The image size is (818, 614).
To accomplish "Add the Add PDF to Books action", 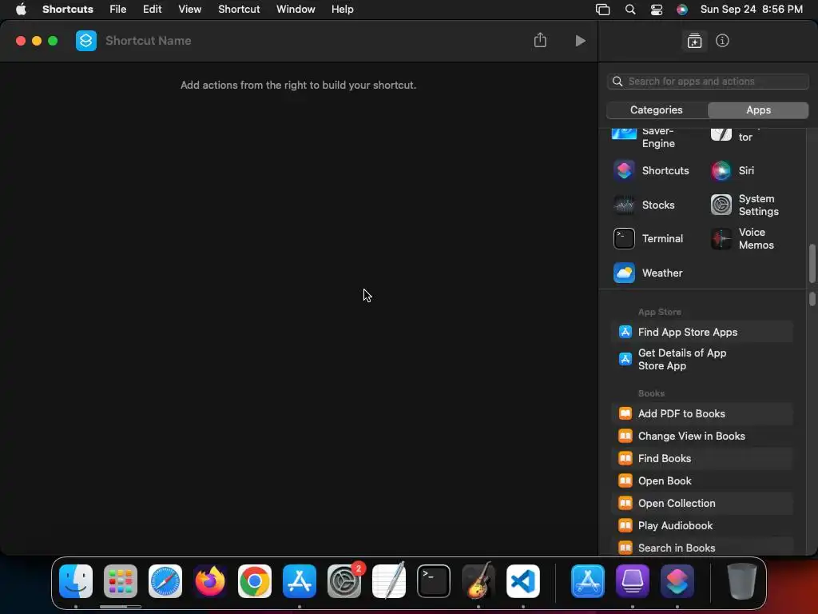I will tap(702, 413).
